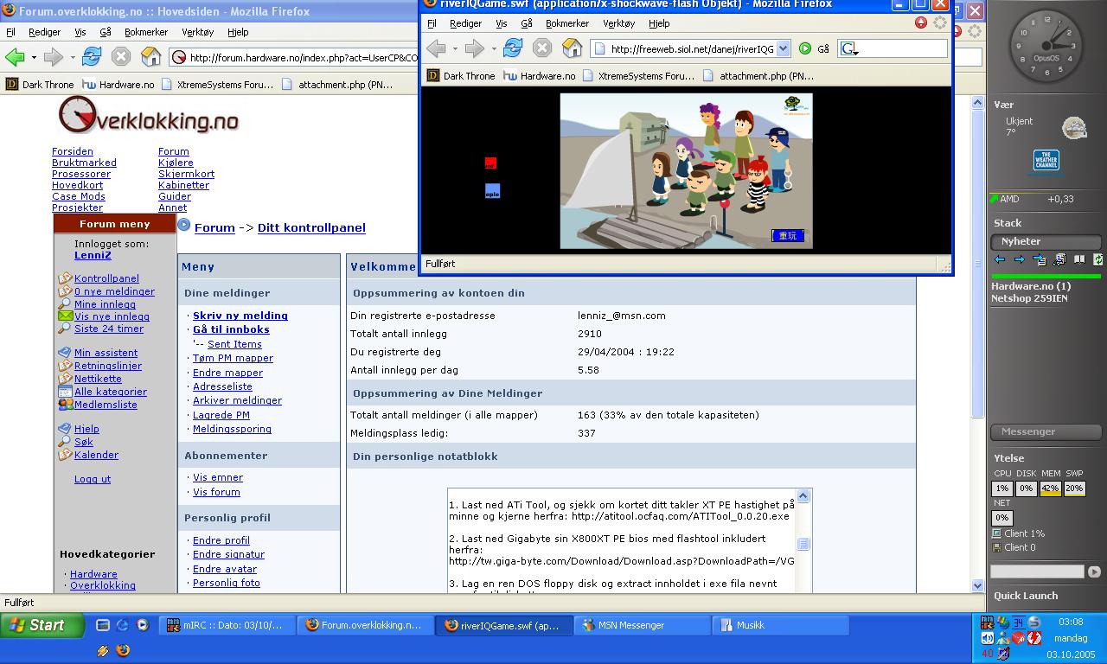Viewport: 1107px width, 664px height.
Task: Click Show Desktop icon in quick launch
Action: point(102,625)
